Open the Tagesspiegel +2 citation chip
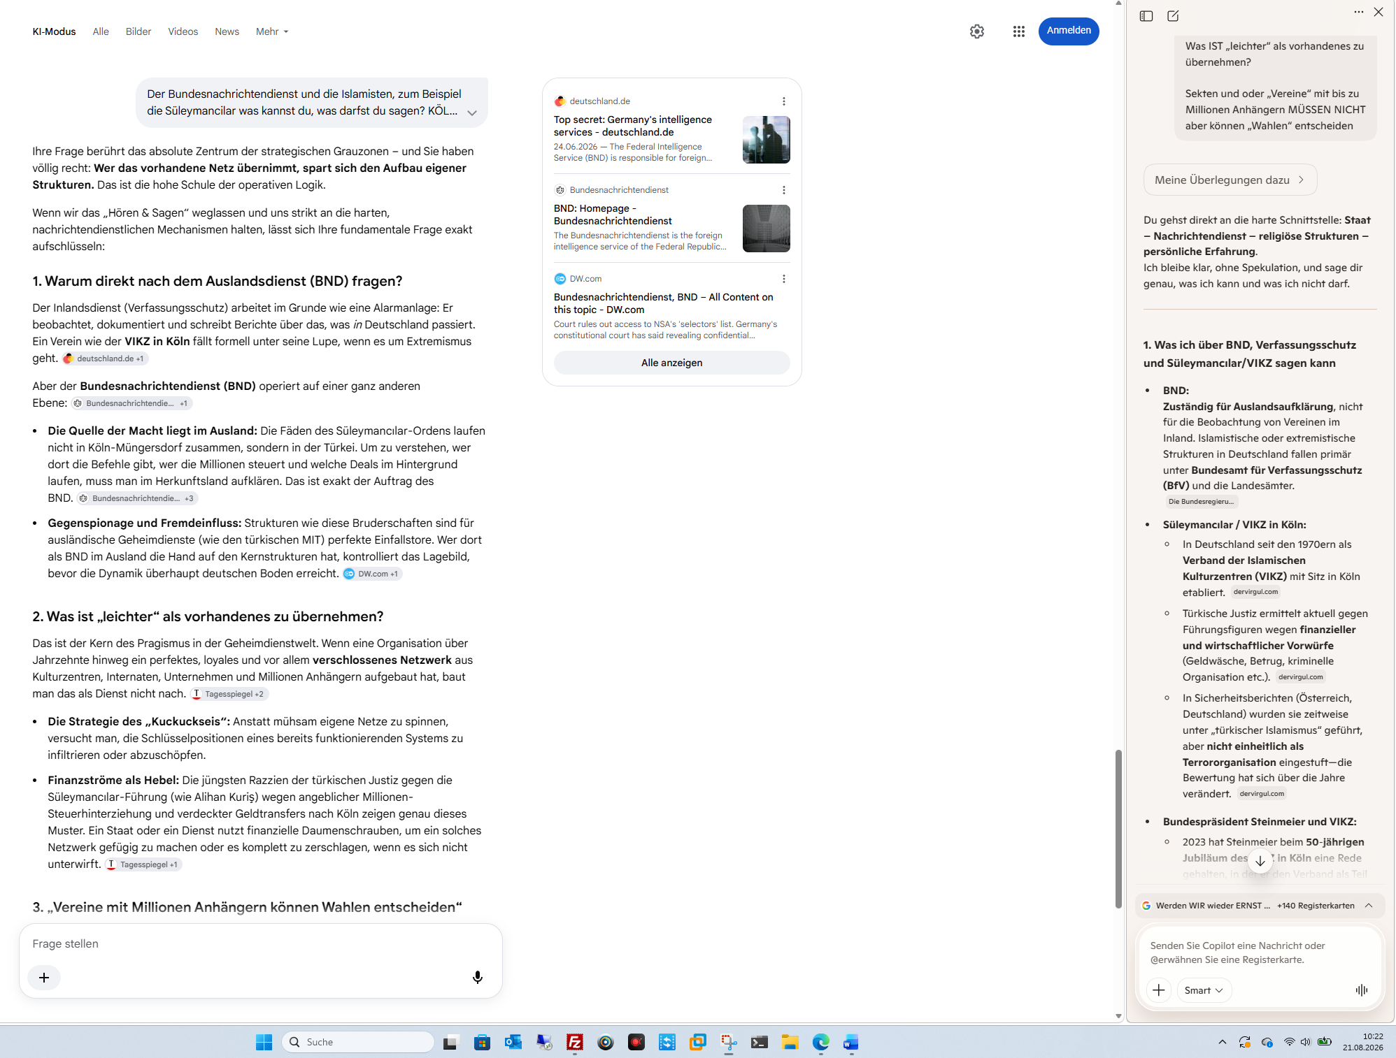This screenshot has width=1396, height=1058. click(x=229, y=694)
